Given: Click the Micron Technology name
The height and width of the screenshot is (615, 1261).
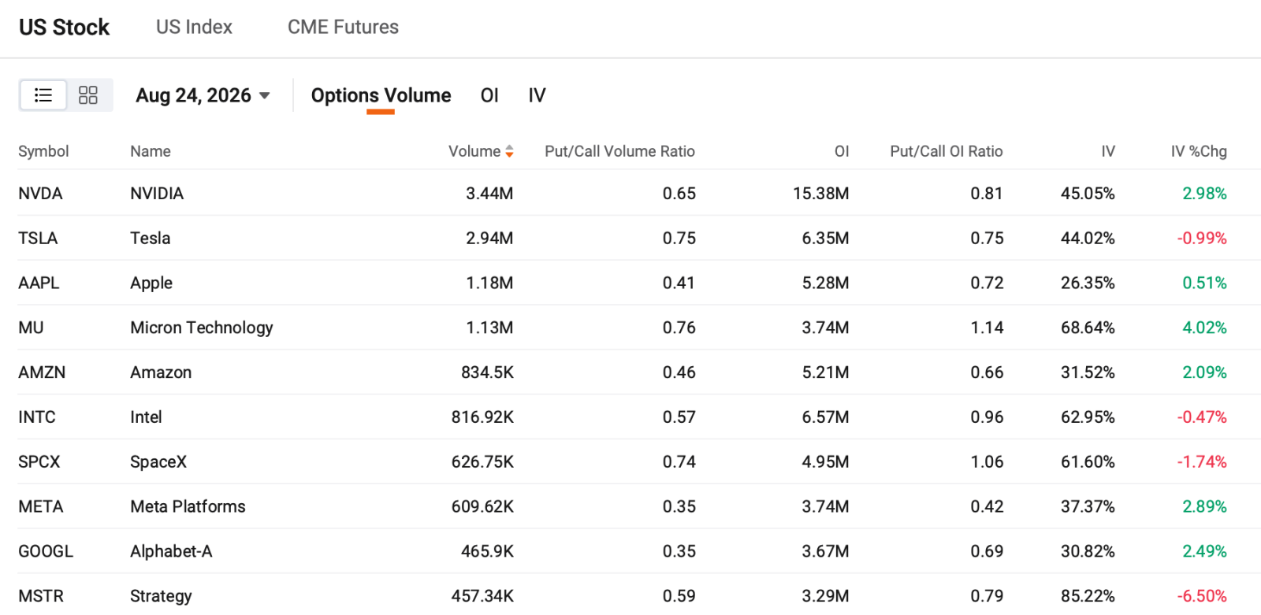Looking at the screenshot, I should 202,328.
